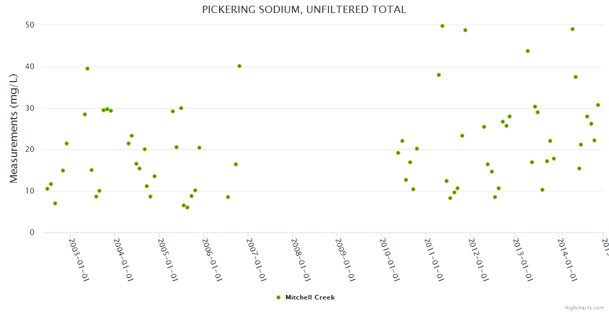The image size is (609, 312).
Task: Select the 2006 data point at 40 mg/L
Action: (x=239, y=66)
